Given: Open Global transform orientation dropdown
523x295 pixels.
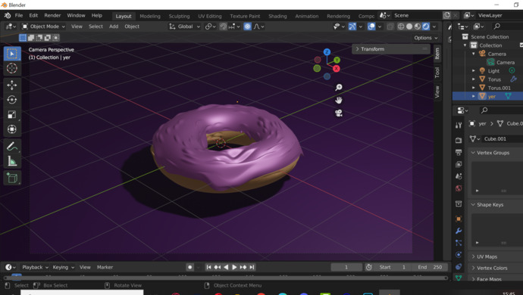Looking at the screenshot, I should click(184, 26).
